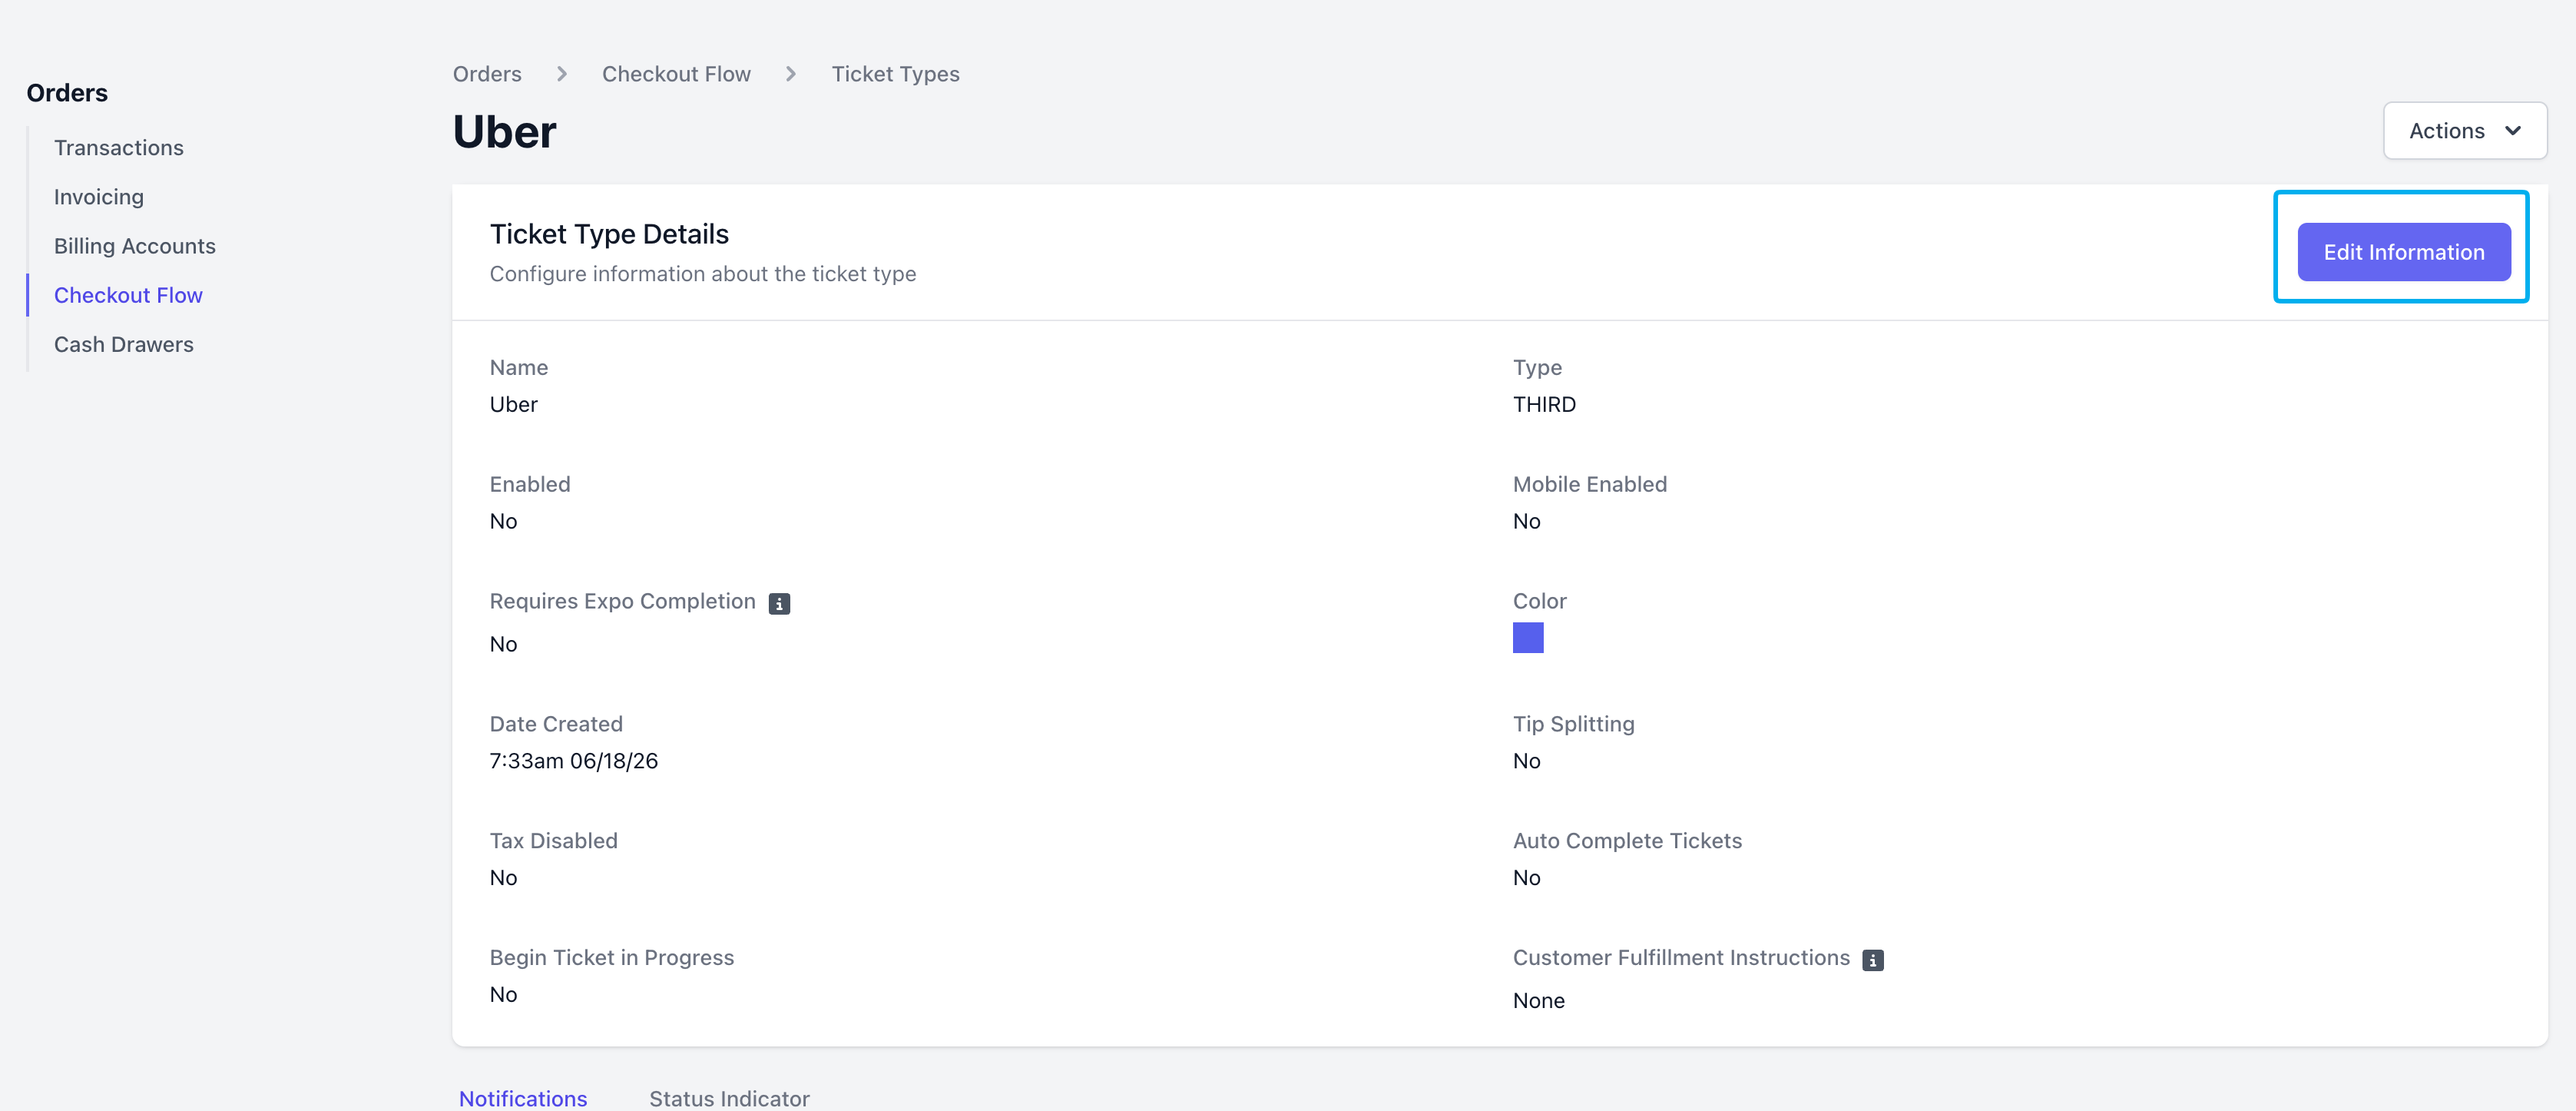
Task: Click the Uber page heading
Action: (x=505, y=131)
